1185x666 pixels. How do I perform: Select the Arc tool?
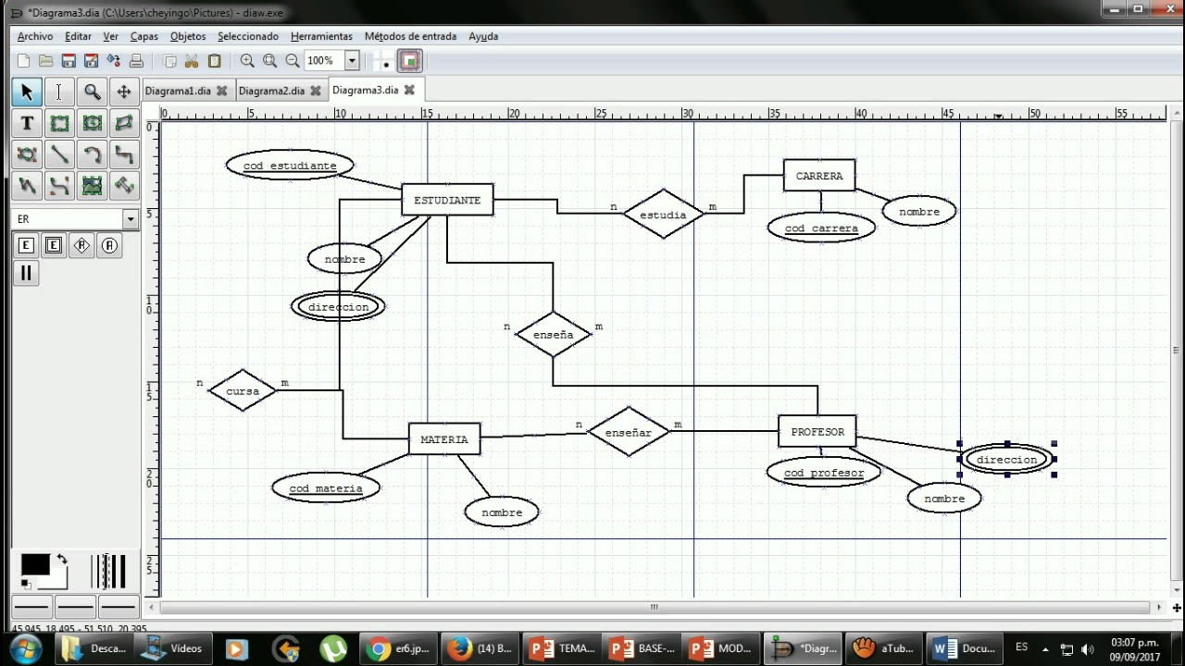92,154
